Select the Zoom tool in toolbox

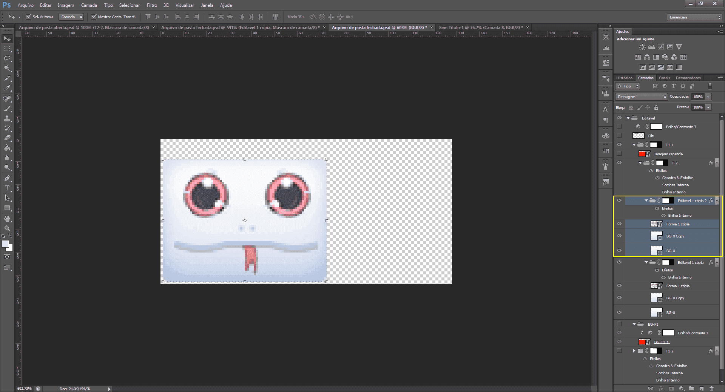coord(7,228)
